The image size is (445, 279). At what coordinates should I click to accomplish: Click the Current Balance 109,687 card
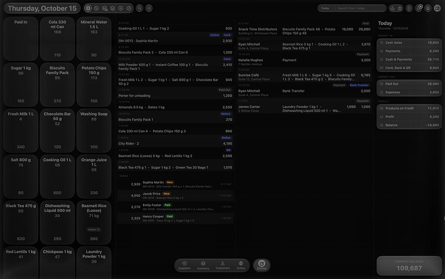(409, 266)
